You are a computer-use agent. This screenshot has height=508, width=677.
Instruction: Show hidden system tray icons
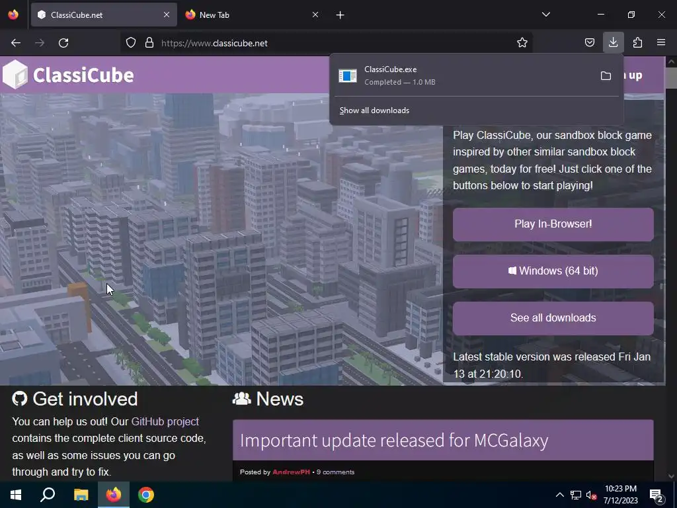pyautogui.click(x=559, y=495)
